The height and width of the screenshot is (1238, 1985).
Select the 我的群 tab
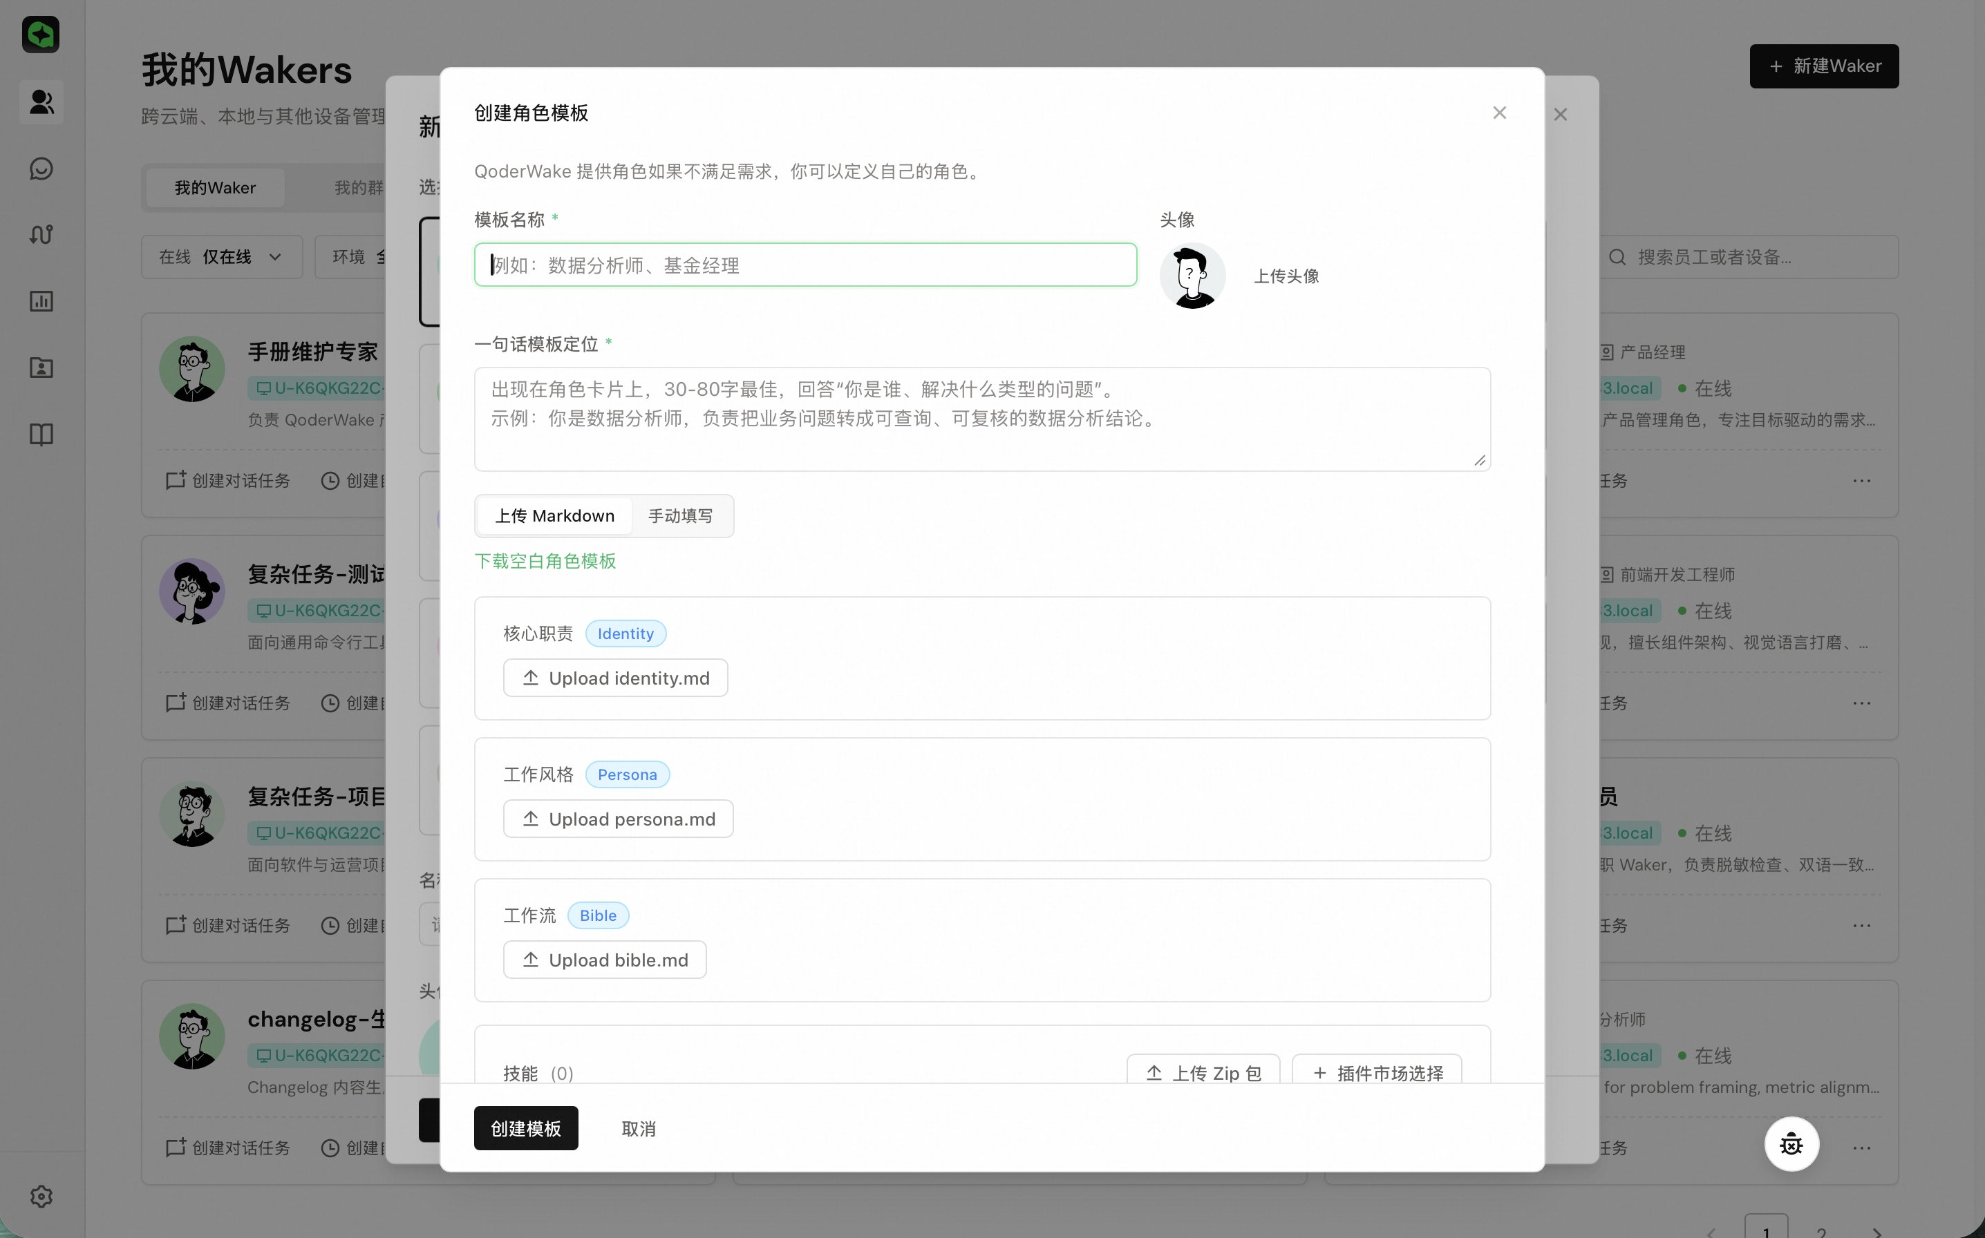pos(359,189)
